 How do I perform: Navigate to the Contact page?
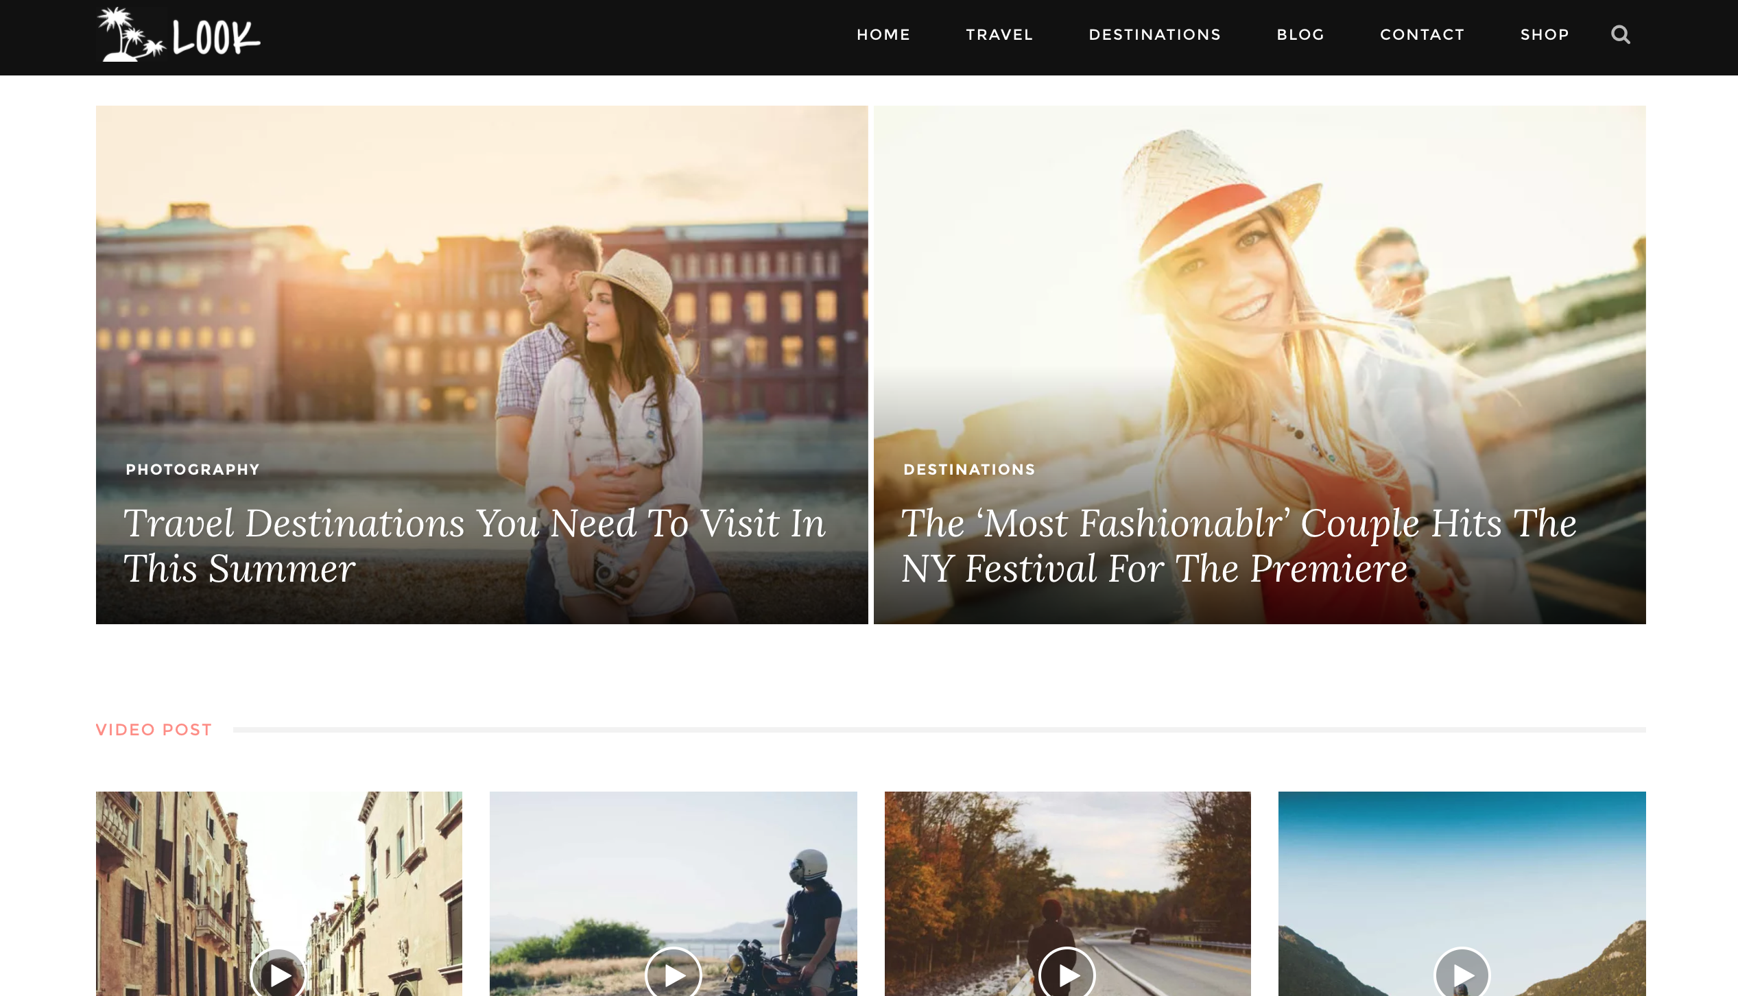pos(1422,34)
